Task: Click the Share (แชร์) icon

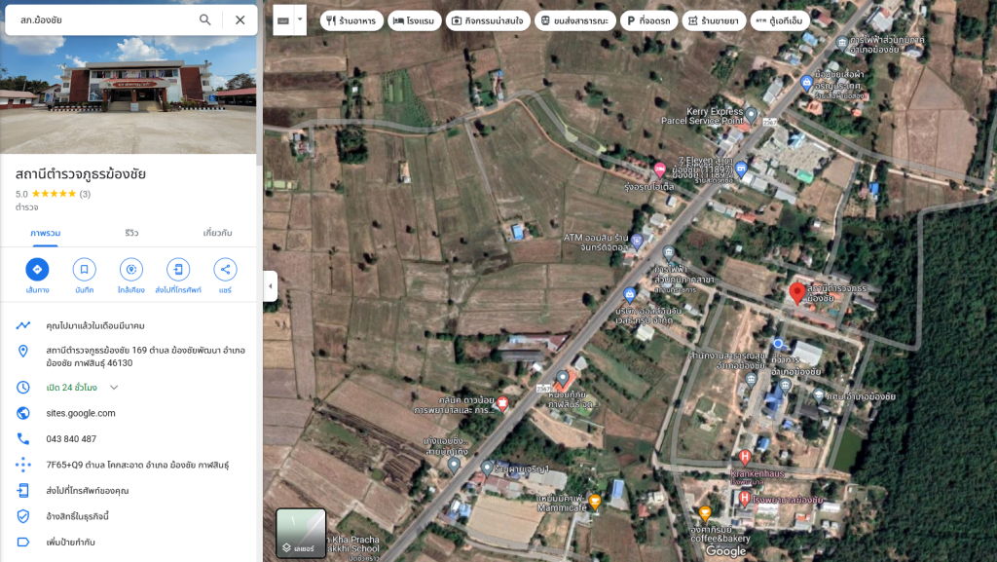Action: coord(225,270)
